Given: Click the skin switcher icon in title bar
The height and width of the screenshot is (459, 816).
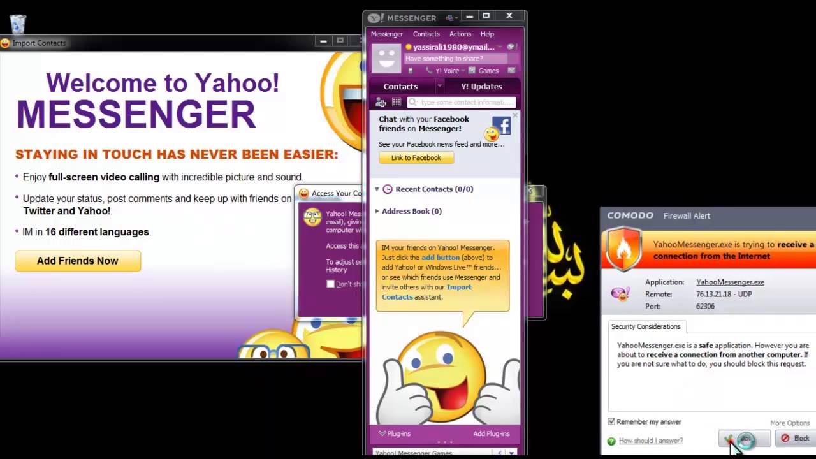Looking at the screenshot, I should [450, 18].
